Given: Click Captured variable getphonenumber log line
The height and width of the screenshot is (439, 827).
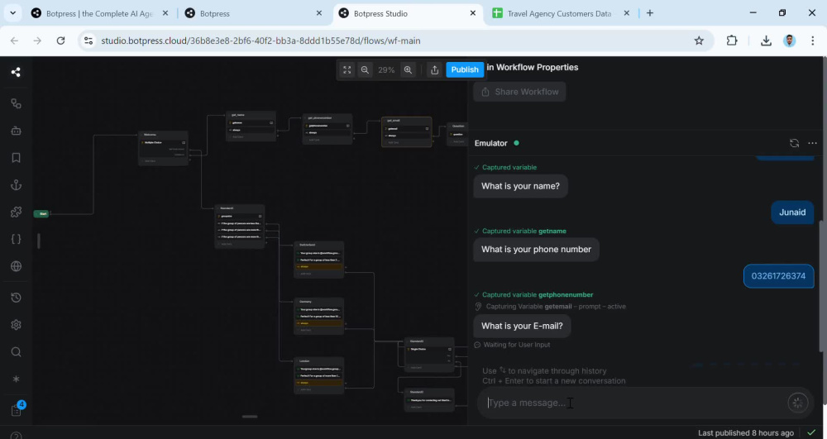Looking at the screenshot, I should tap(533, 294).
